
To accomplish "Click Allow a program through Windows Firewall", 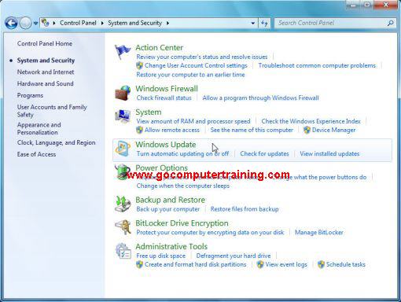I will point(261,98).
